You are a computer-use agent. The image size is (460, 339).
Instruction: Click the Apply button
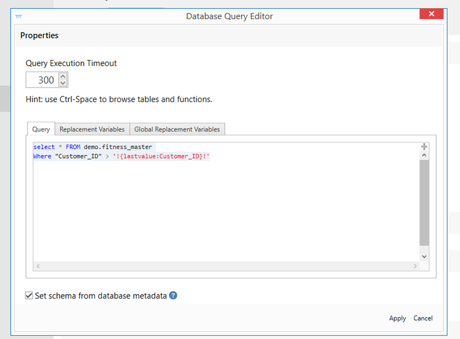397,318
